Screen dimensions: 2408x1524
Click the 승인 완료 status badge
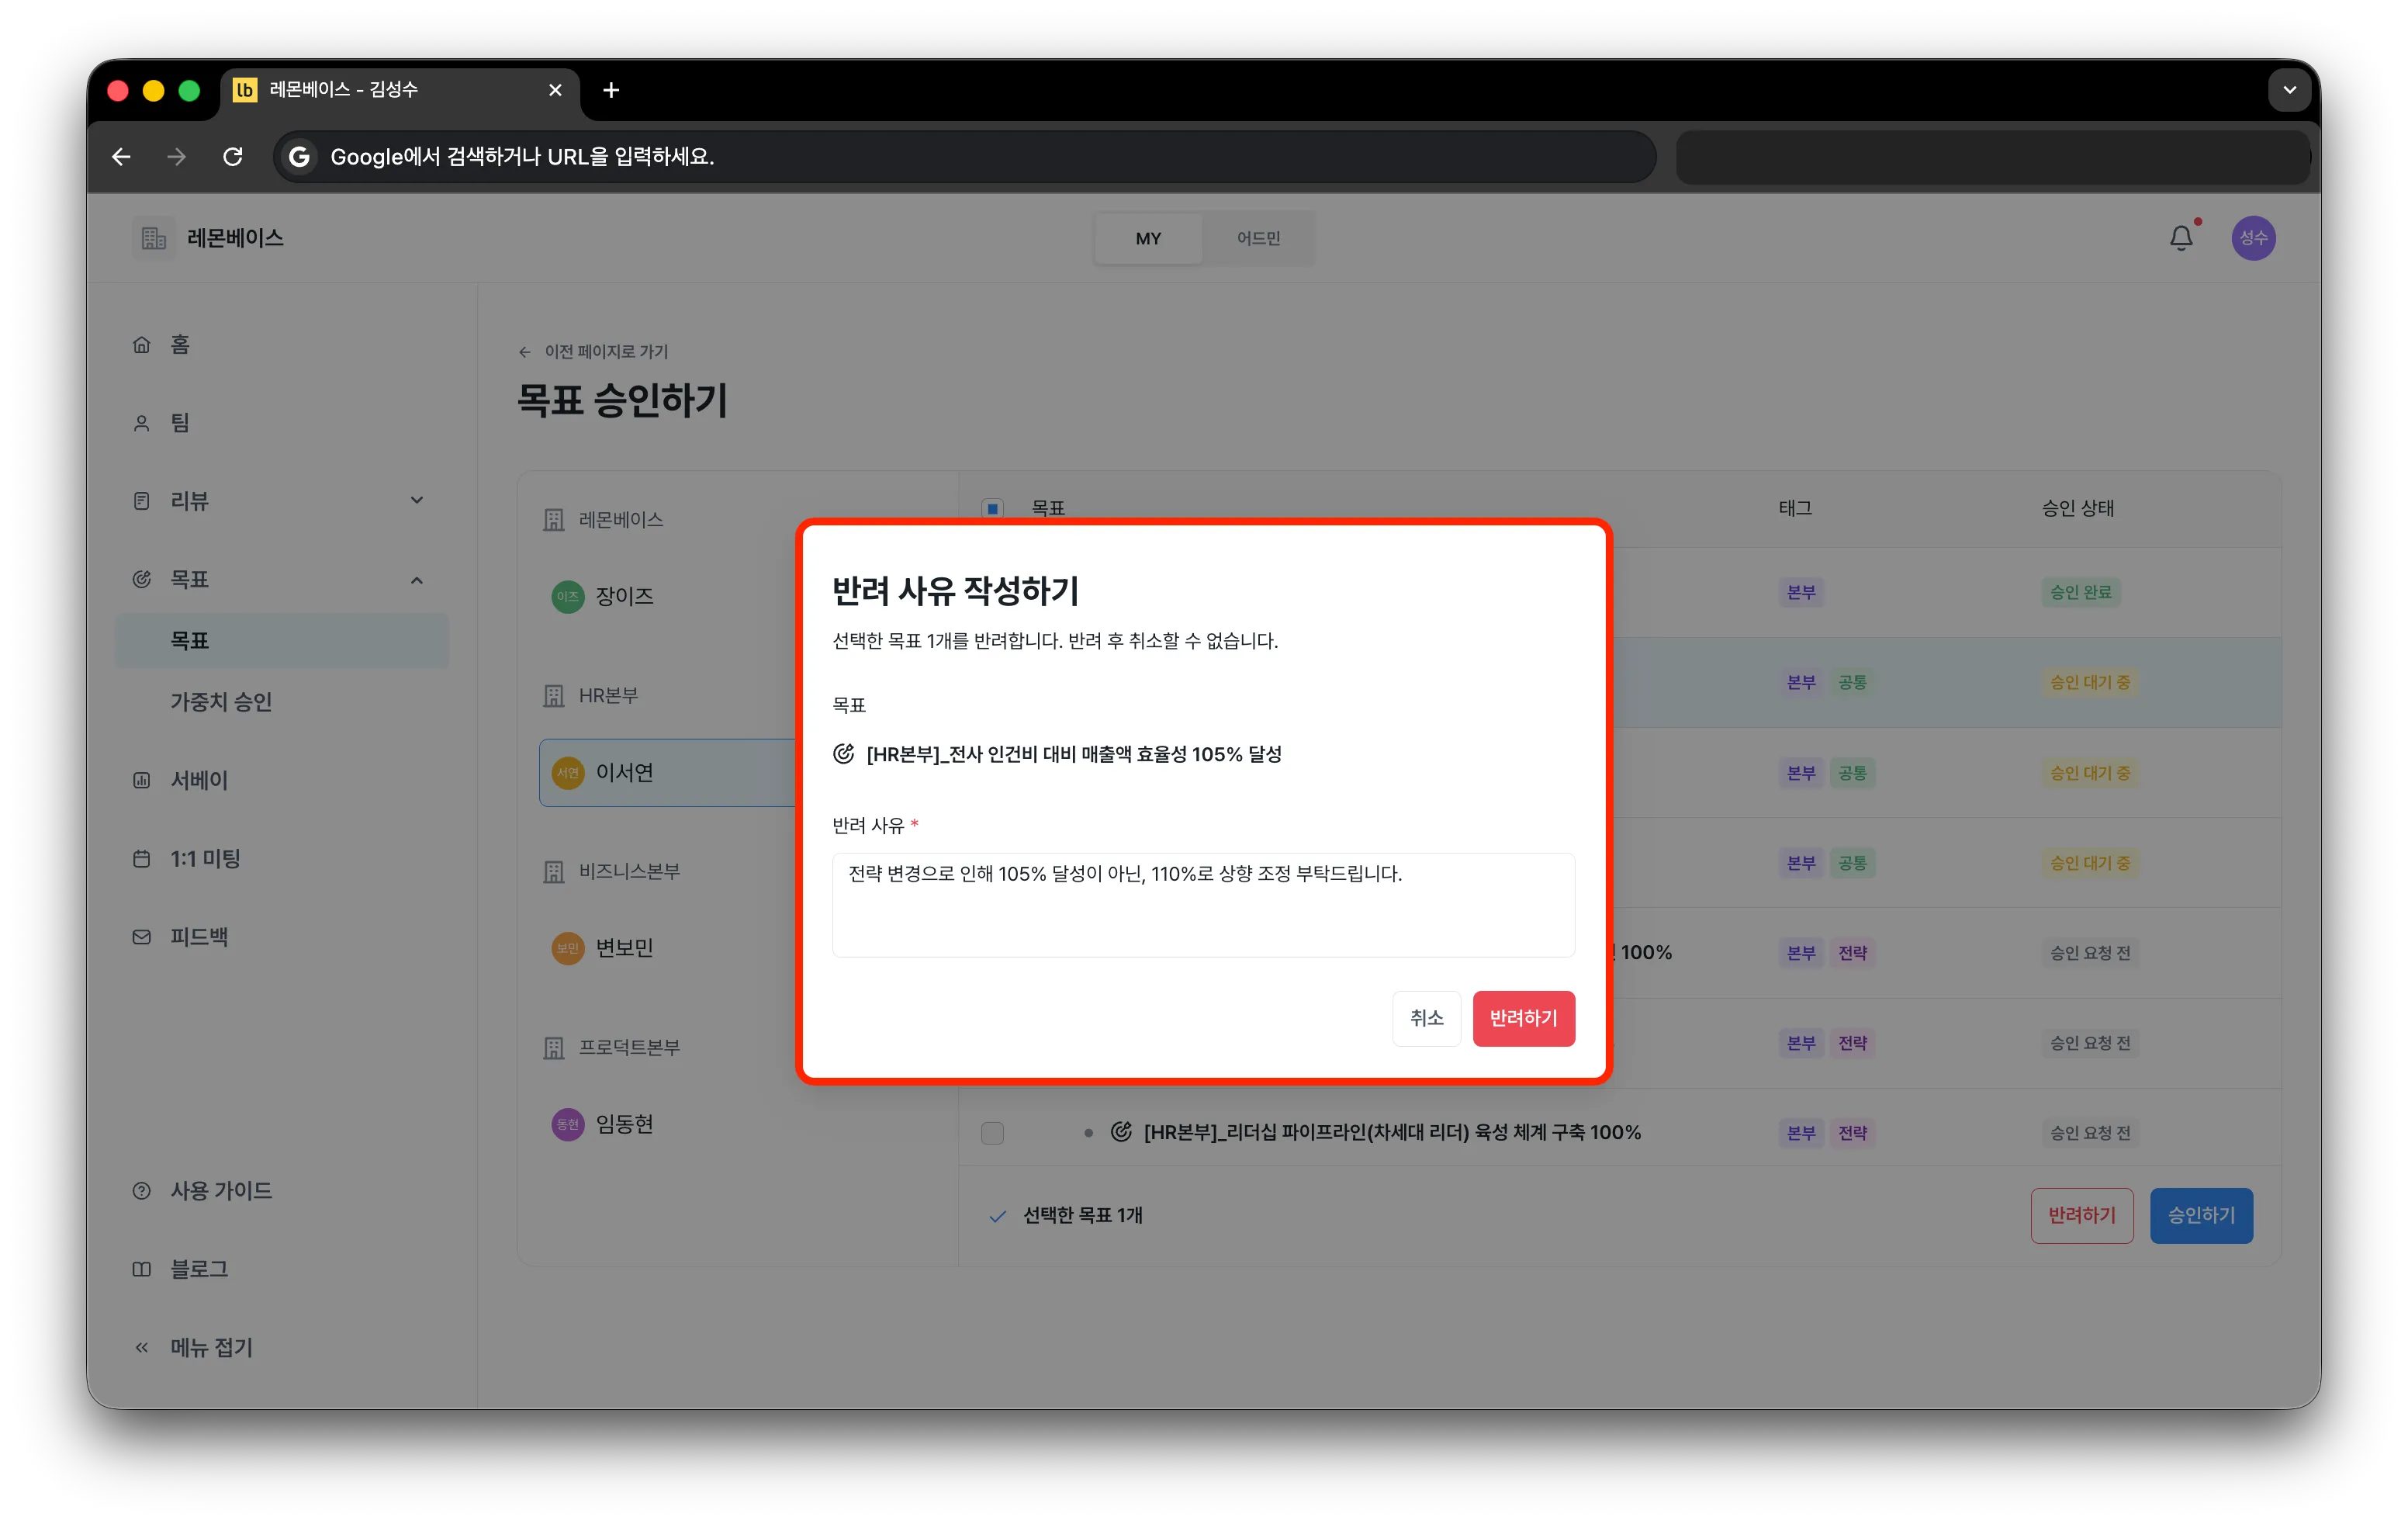pos(2080,592)
